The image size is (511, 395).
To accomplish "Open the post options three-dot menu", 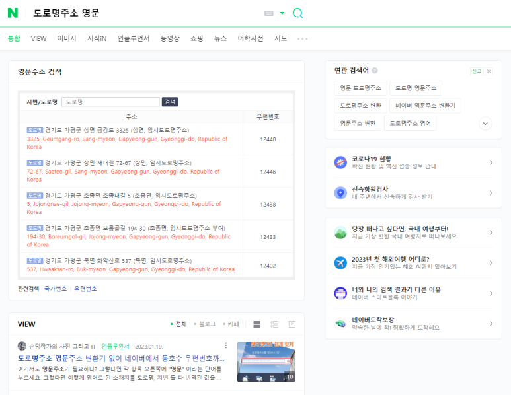I will (x=226, y=345).
